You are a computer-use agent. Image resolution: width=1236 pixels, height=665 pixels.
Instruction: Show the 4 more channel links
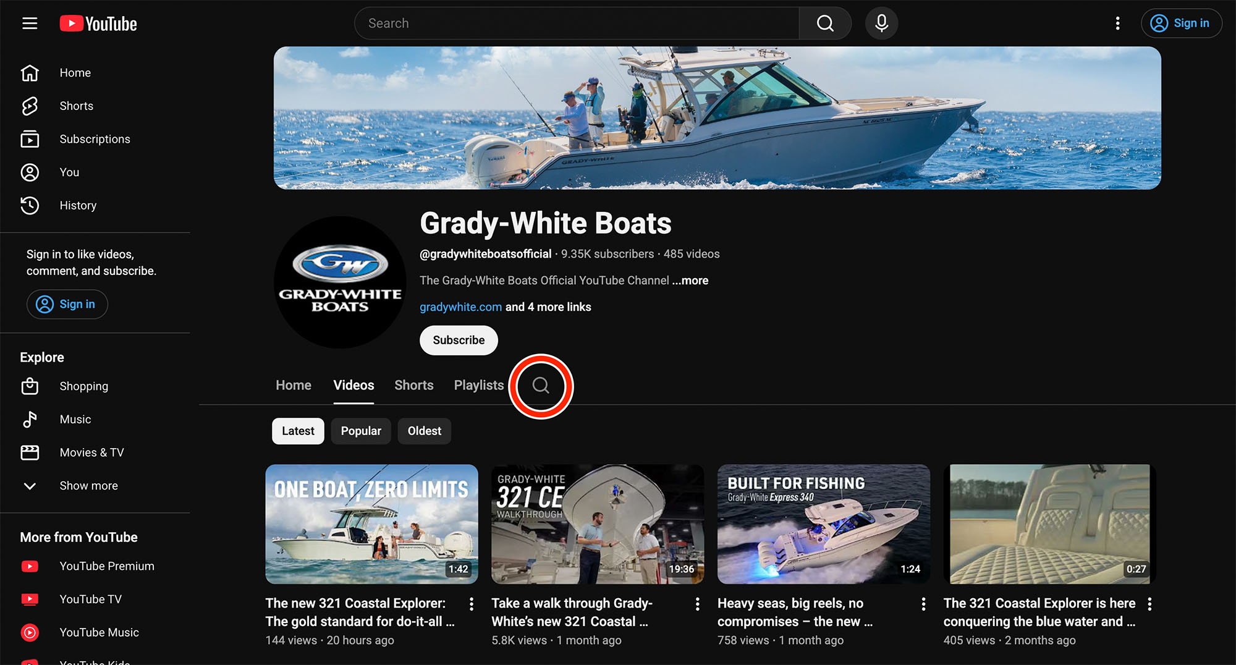548,307
